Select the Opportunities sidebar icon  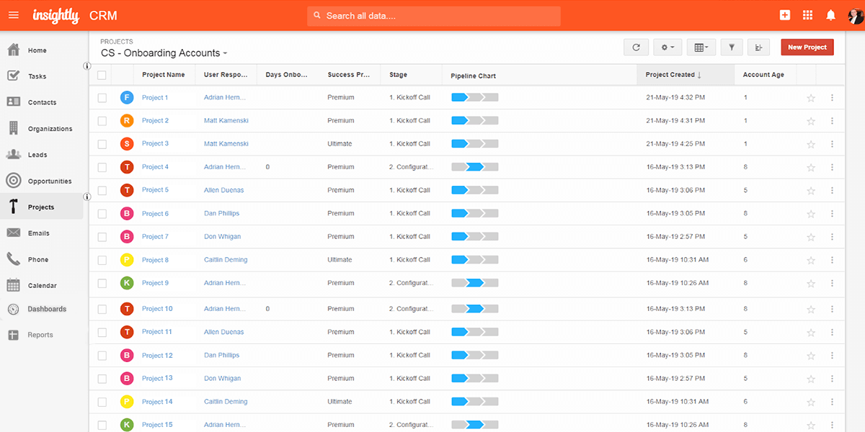pyautogui.click(x=13, y=181)
